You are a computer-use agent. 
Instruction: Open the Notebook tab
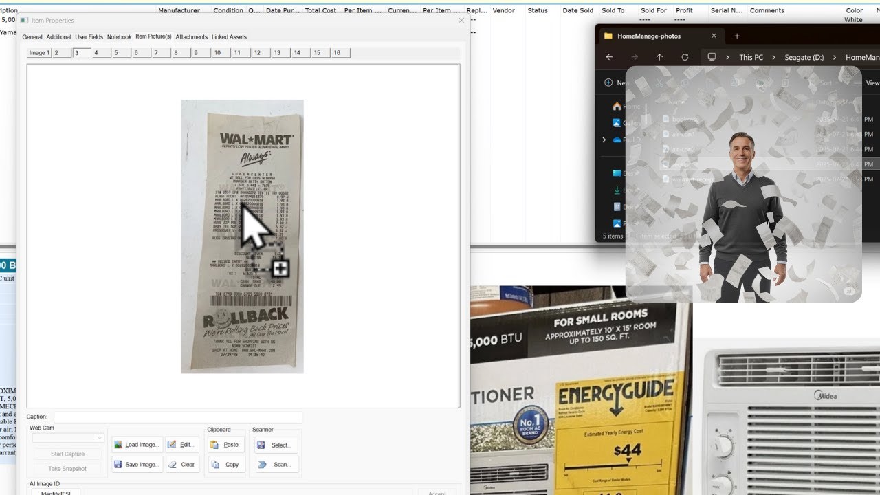click(x=119, y=36)
